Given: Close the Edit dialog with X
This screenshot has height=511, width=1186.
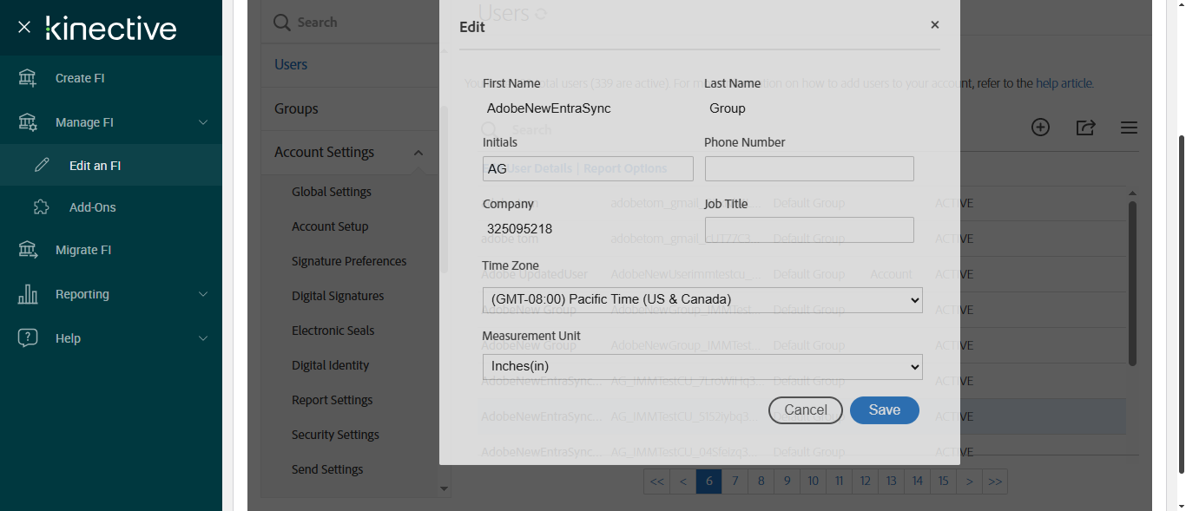Looking at the screenshot, I should click(935, 25).
